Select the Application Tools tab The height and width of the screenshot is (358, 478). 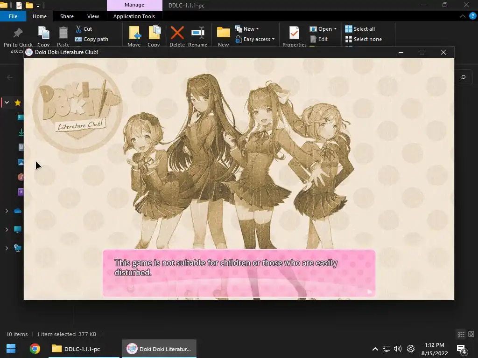click(x=134, y=16)
